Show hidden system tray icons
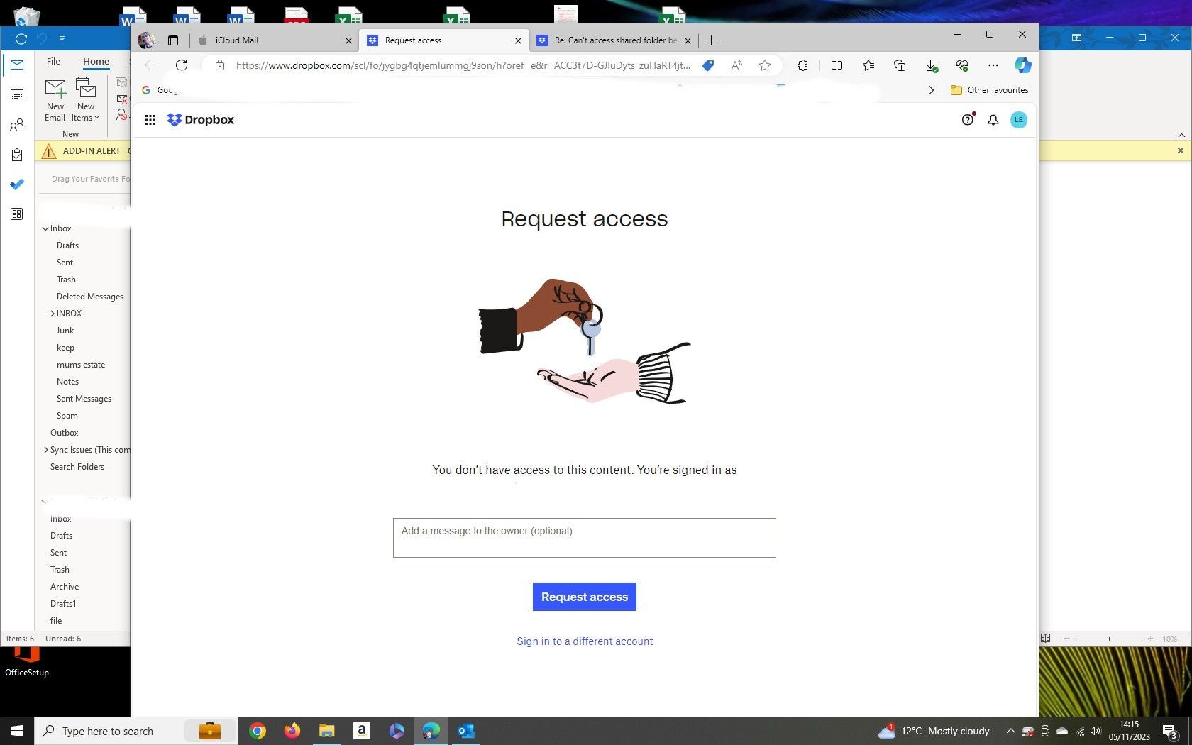This screenshot has width=1192, height=745. pyautogui.click(x=1010, y=731)
